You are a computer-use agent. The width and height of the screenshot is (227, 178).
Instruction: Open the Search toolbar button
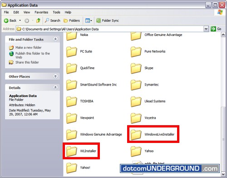[x=53, y=20]
